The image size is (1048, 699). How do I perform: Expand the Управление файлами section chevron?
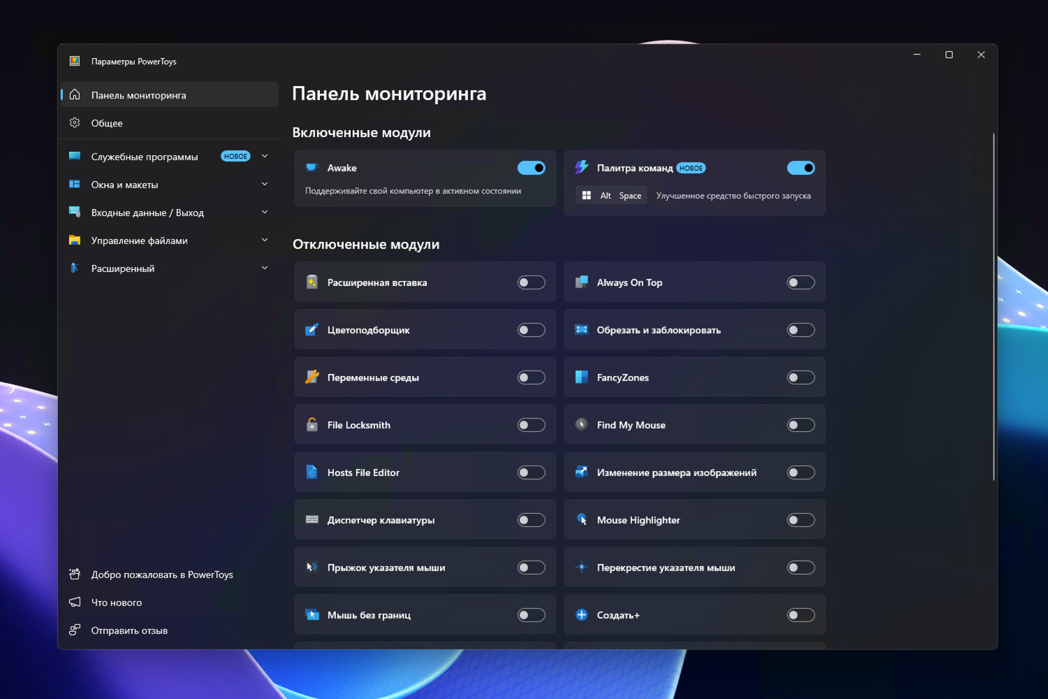coord(265,240)
